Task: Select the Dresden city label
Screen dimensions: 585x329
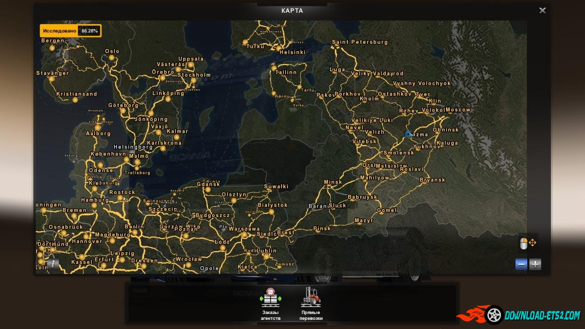Action: tap(144, 261)
